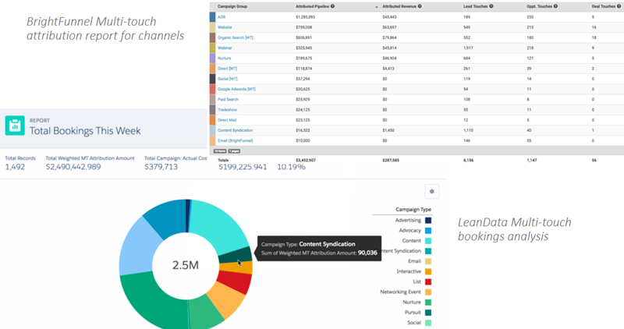Show info tooltip for Oppt. Touches column
This screenshot has height=329, width=624.
pos(555,6)
